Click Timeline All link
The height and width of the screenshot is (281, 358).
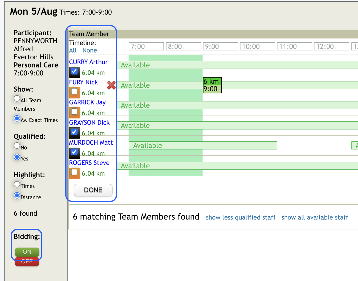(73, 50)
